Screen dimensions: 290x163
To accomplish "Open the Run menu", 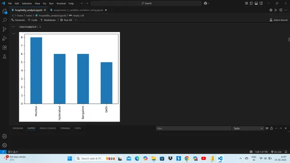I will [51, 3].
